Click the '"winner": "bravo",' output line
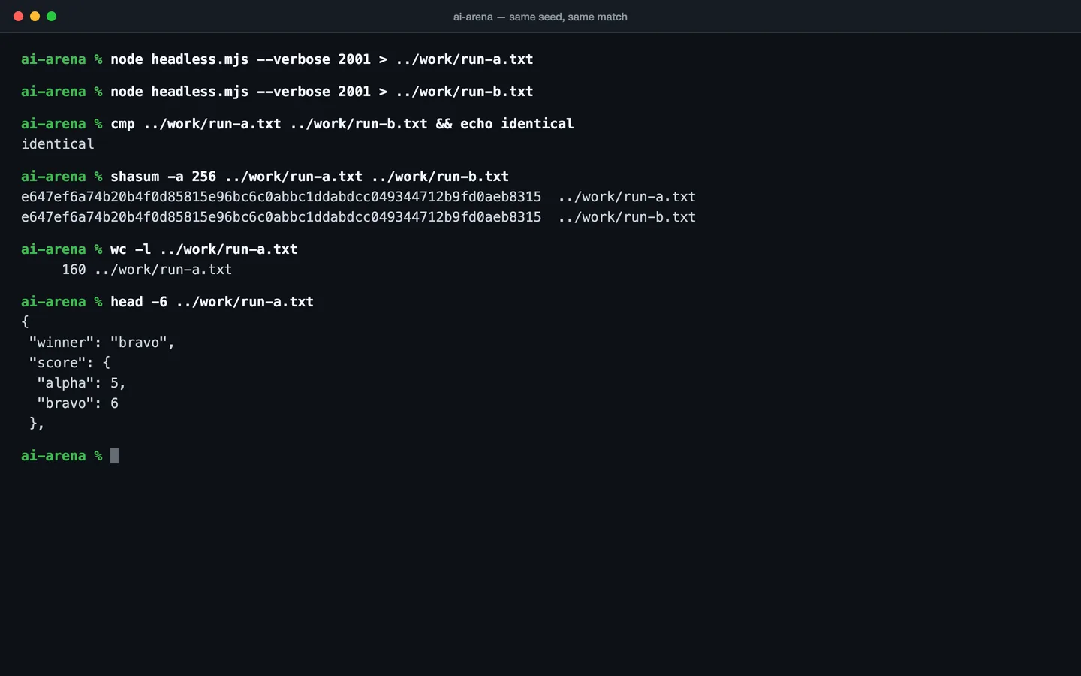The image size is (1081, 676). coord(102,343)
